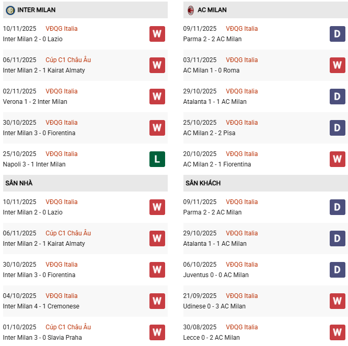Click the W badge for Udinese 0-3 AC Milan
The width and height of the screenshot is (348, 346).
(x=338, y=301)
